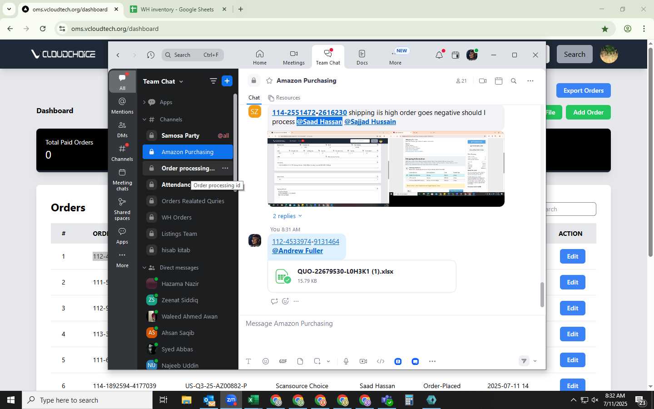The height and width of the screenshot is (409, 654).
Task: Open Channels in Zoom sidebar
Action: point(122,153)
